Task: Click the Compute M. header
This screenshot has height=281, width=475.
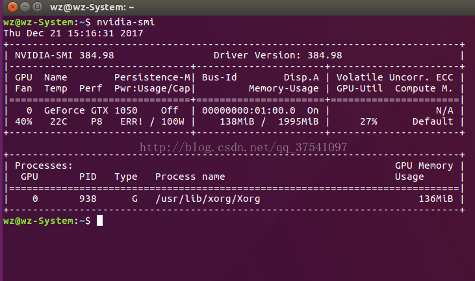Action: [x=424, y=89]
